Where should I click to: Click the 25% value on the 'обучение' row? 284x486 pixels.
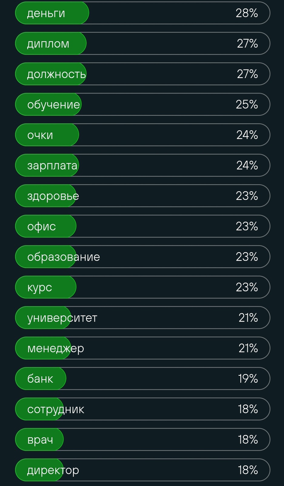pyautogui.click(x=247, y=104)
